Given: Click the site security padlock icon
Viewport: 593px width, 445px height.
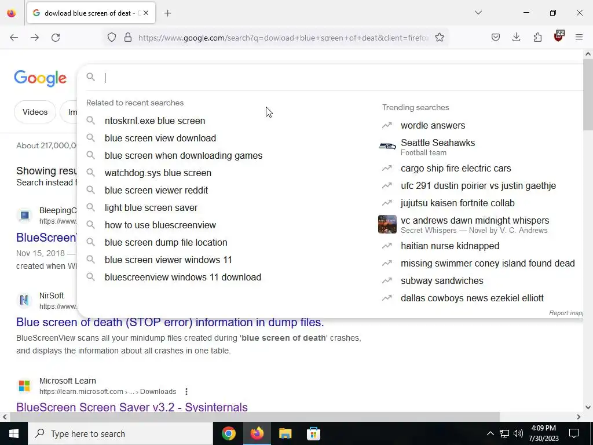Looking at the screenshot, I should (x=128, y=38).
